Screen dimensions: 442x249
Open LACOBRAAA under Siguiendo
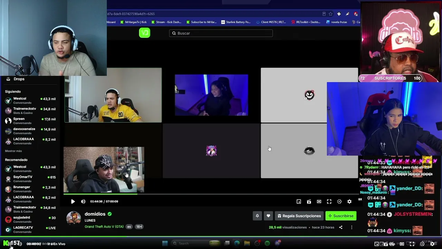[x=30, y=141]
